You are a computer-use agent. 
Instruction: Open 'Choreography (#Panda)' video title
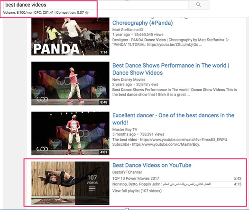coord(142,23)
